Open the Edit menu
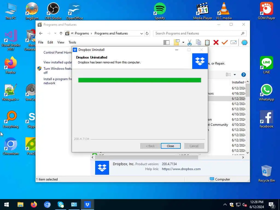The image size is (280, 210). [50, 42]
